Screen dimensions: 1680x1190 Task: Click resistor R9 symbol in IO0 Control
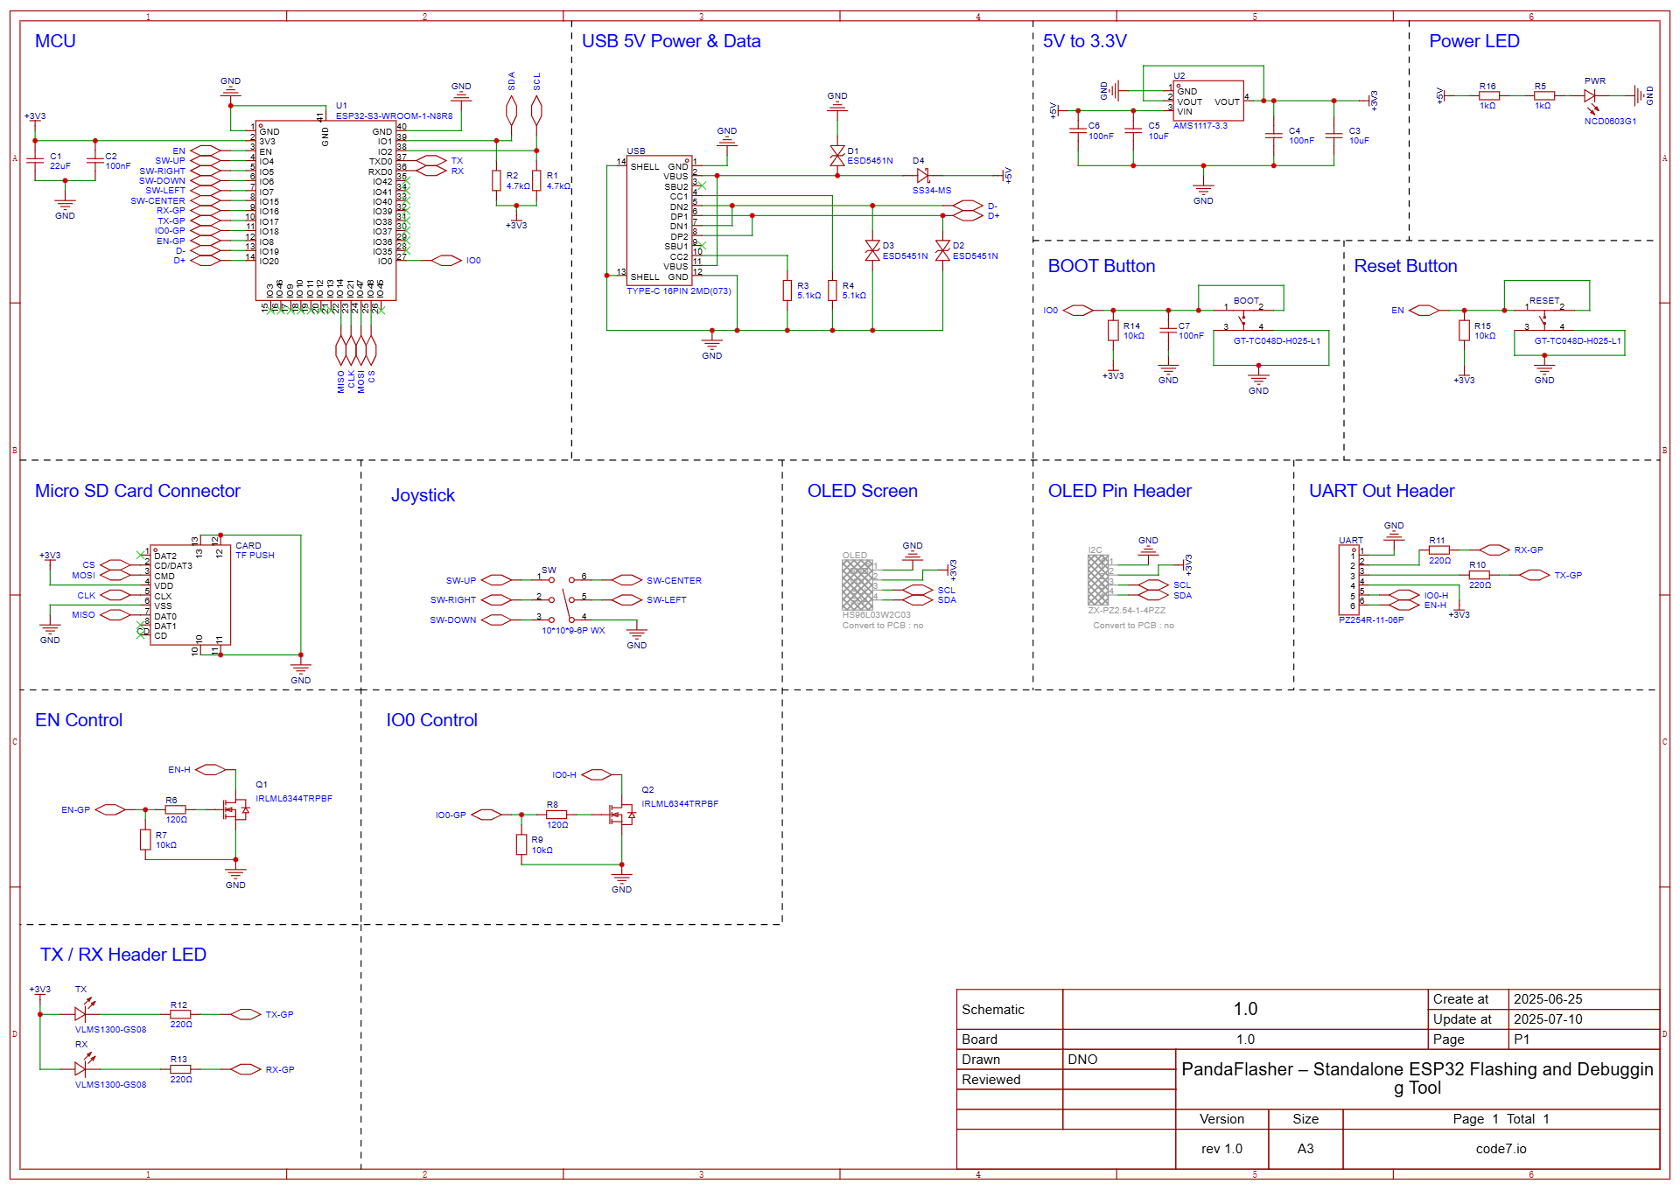click(521, 844)
